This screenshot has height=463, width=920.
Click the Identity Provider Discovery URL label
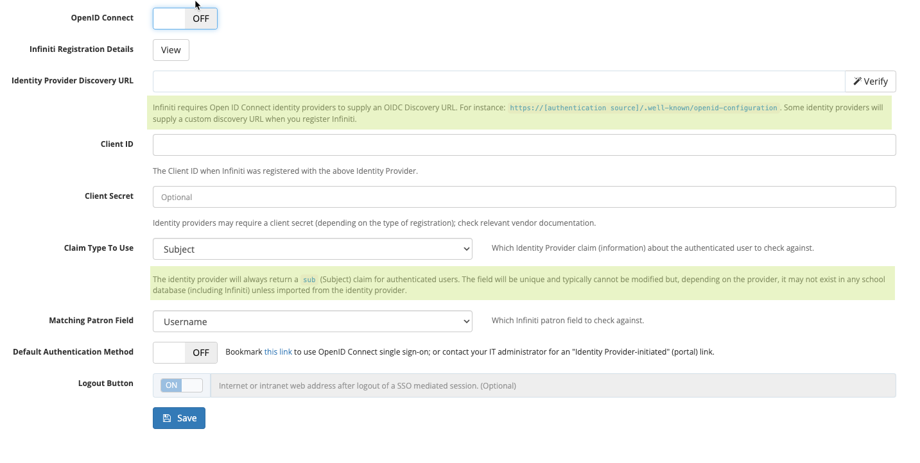point(73,81)
